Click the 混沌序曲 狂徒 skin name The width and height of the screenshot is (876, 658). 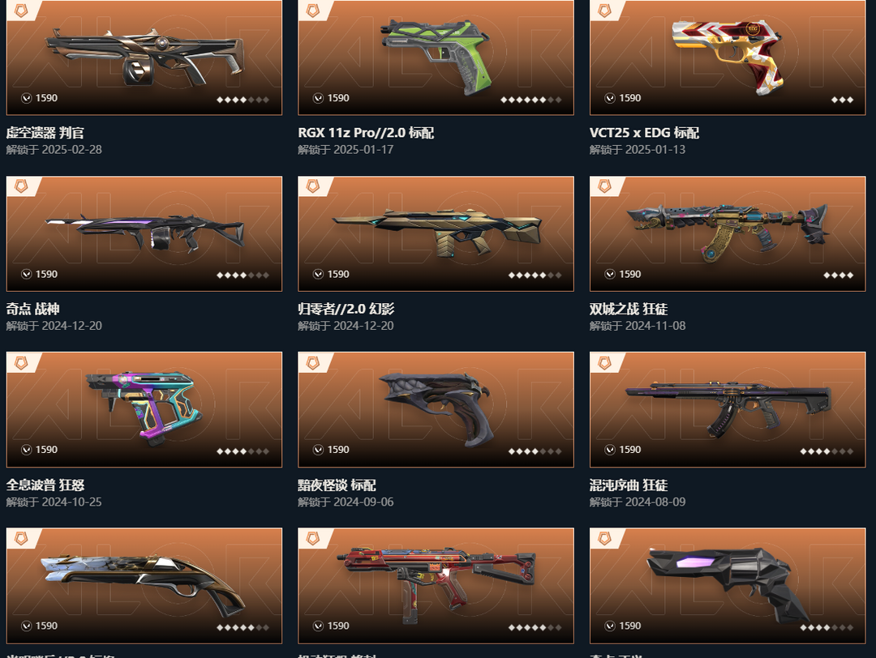629,485
